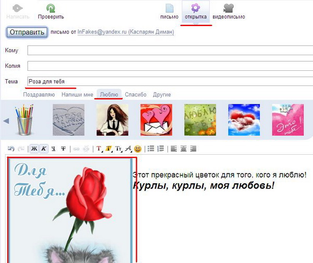Image resolution: width=313 pixels, height=263 pixels.
Task: Open the Поздравляю postcard category
Action: pos(39,94)
